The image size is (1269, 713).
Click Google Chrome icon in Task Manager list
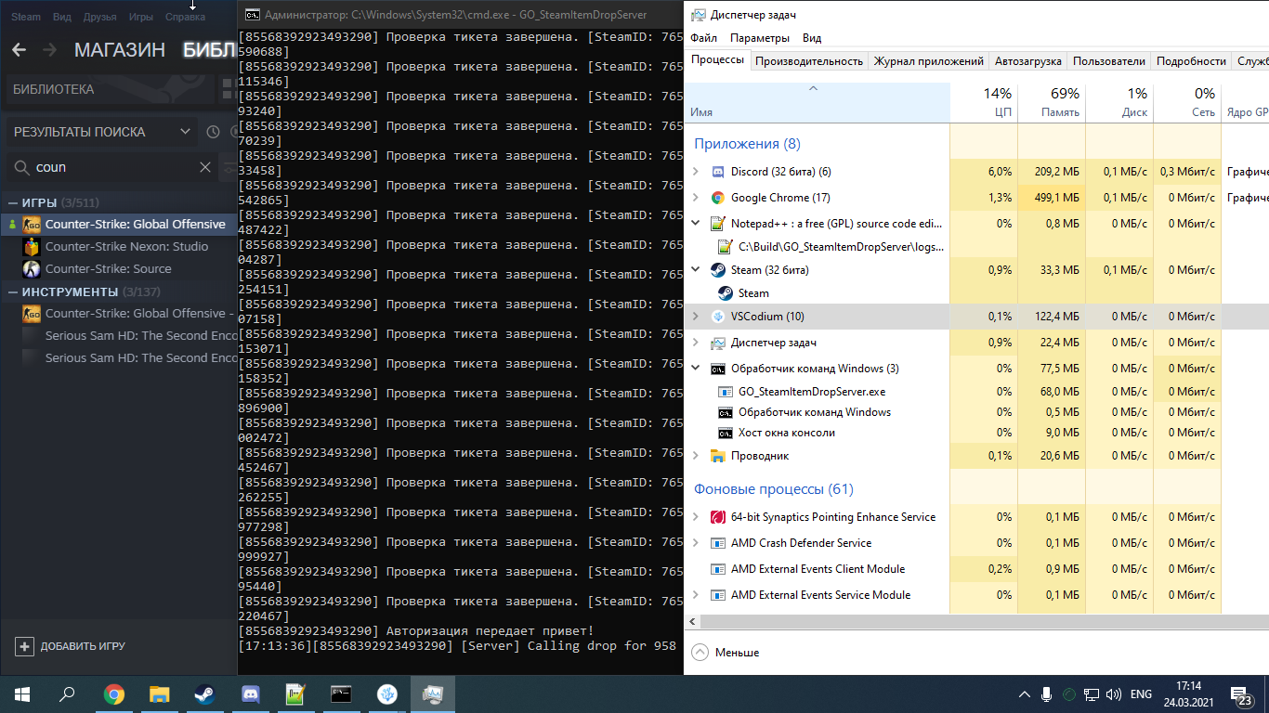pyautogui.click(x=717, y=198)
